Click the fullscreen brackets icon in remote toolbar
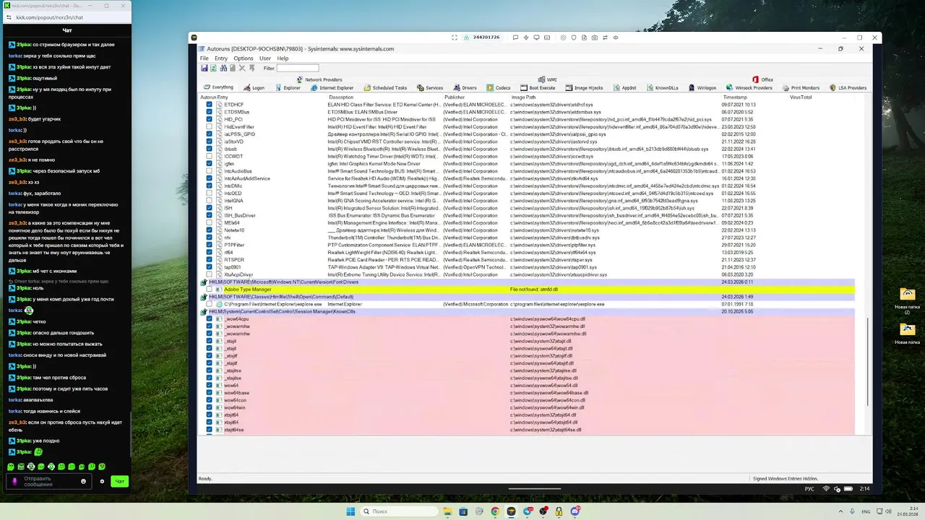 (x=455, y=37)
